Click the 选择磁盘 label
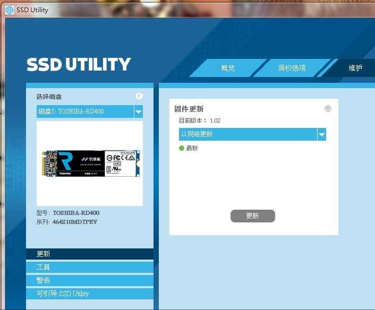 49,97
